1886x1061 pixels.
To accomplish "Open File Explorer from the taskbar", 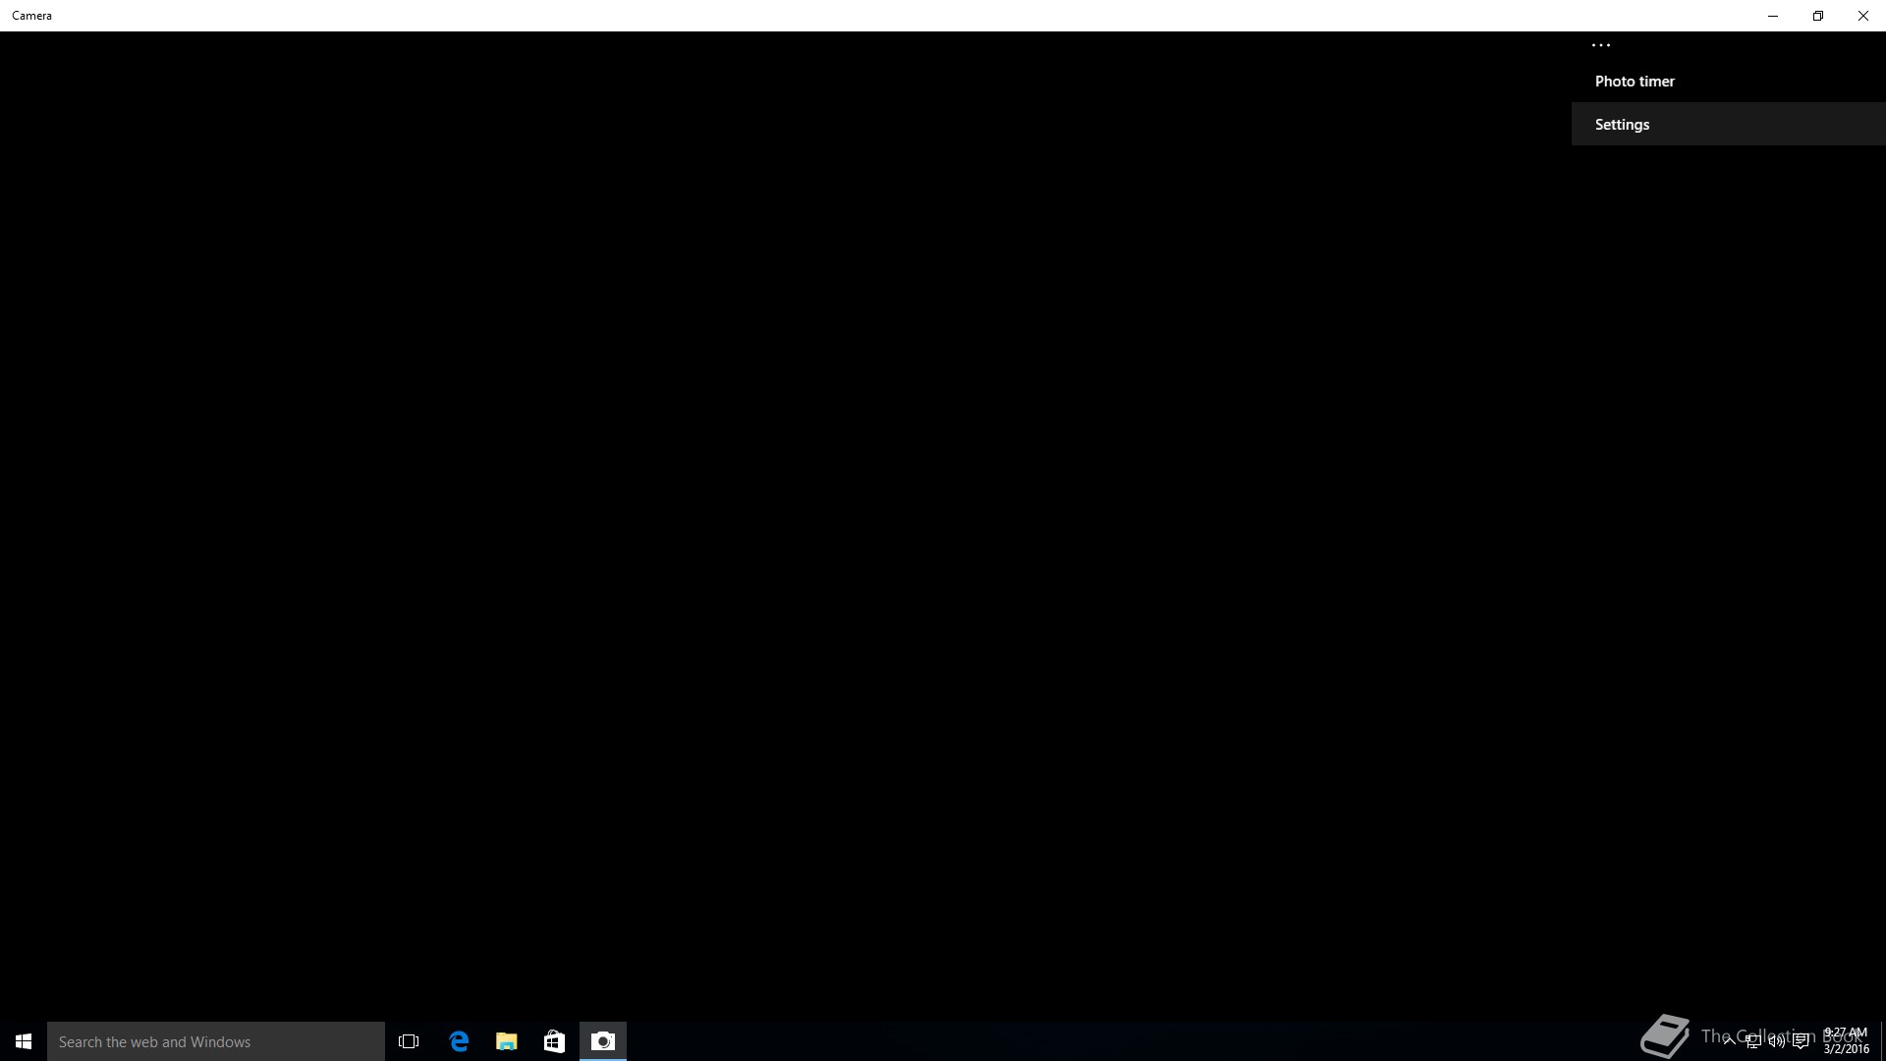I will 507,1041.
